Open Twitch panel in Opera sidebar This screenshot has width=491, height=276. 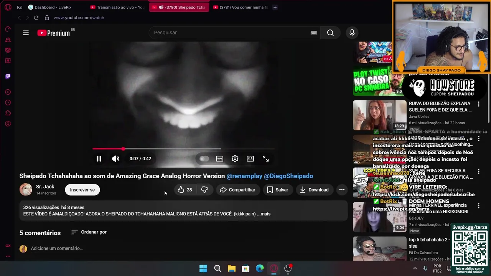point(8,76)
